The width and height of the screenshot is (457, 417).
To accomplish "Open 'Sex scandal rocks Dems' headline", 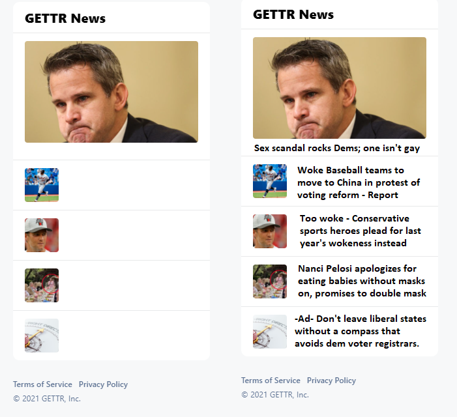I will [x=337, y=148].
